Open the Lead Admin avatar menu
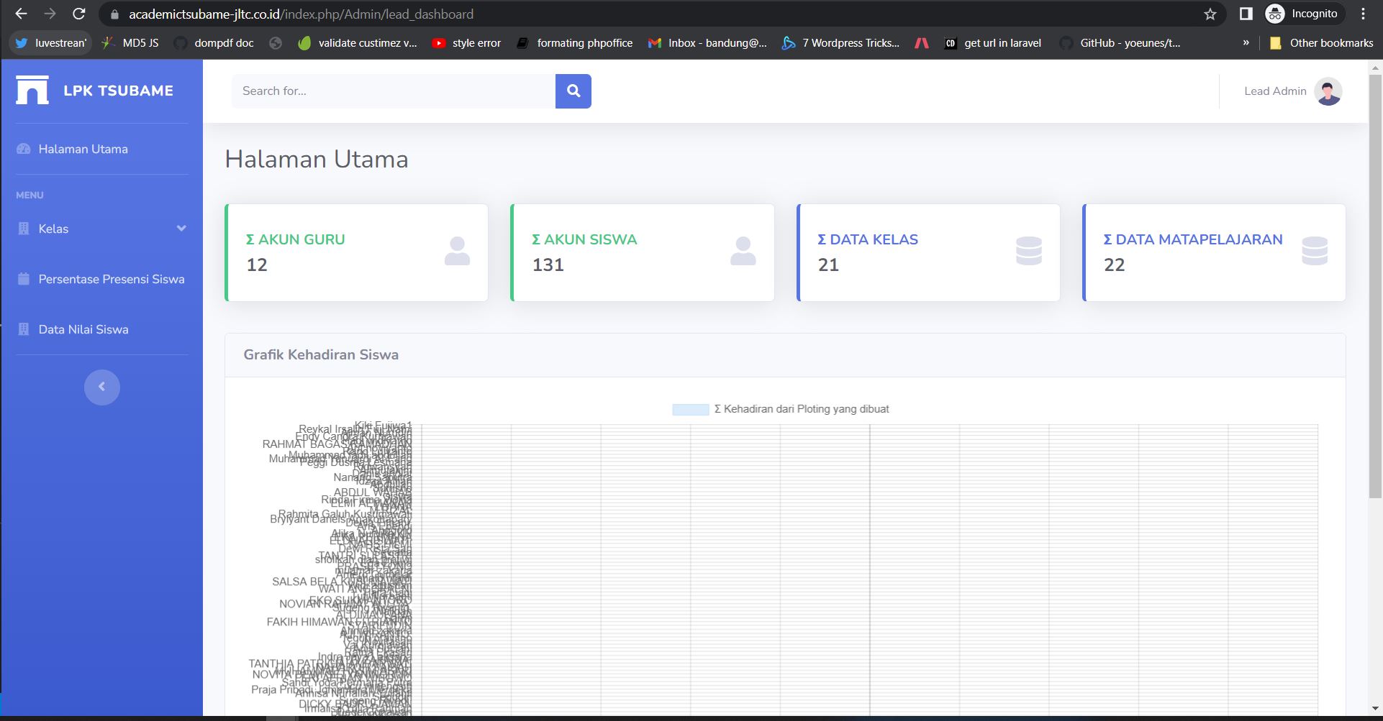The height and width of the screenshot is (721, 1383). click(1328, 91)
